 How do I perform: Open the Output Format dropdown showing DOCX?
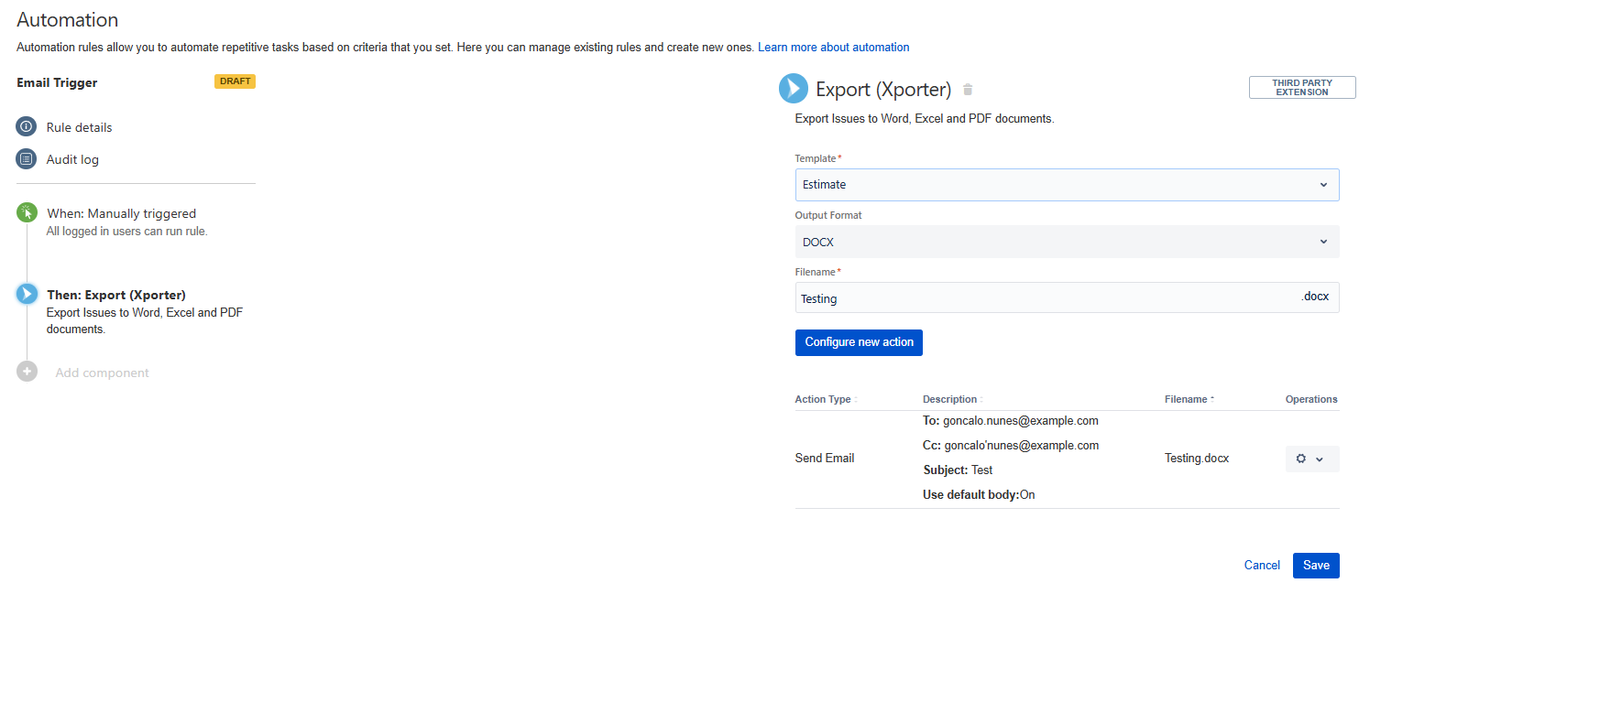pos(1067,242)
